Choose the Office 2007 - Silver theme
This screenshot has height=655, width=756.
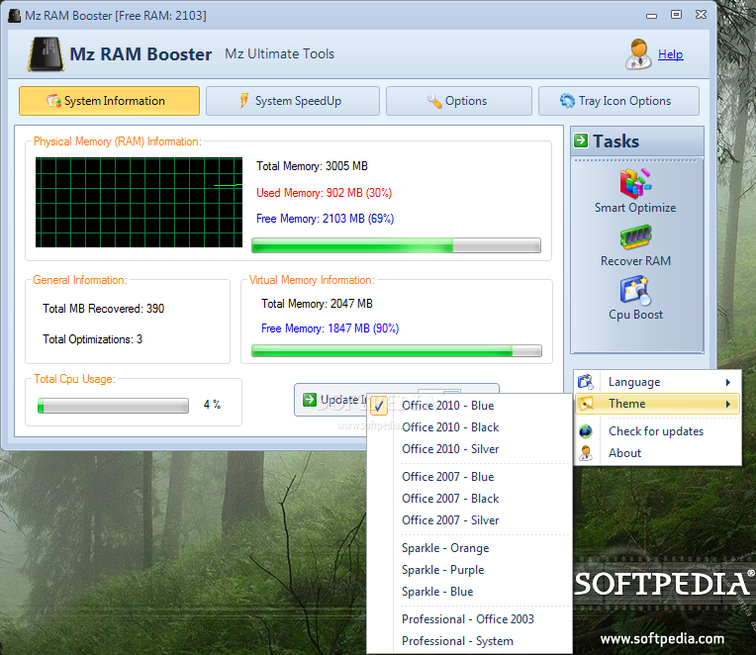469,520
